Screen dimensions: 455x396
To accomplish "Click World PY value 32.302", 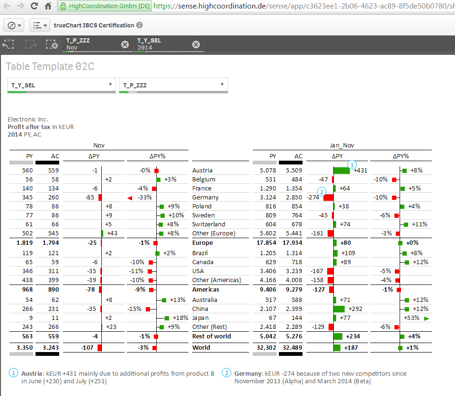I will 266,347.
